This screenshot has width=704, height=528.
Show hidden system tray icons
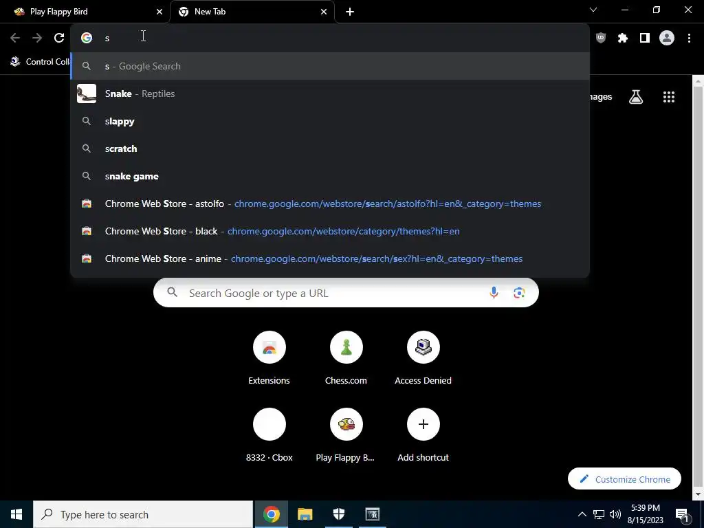(x=582, y=514)
